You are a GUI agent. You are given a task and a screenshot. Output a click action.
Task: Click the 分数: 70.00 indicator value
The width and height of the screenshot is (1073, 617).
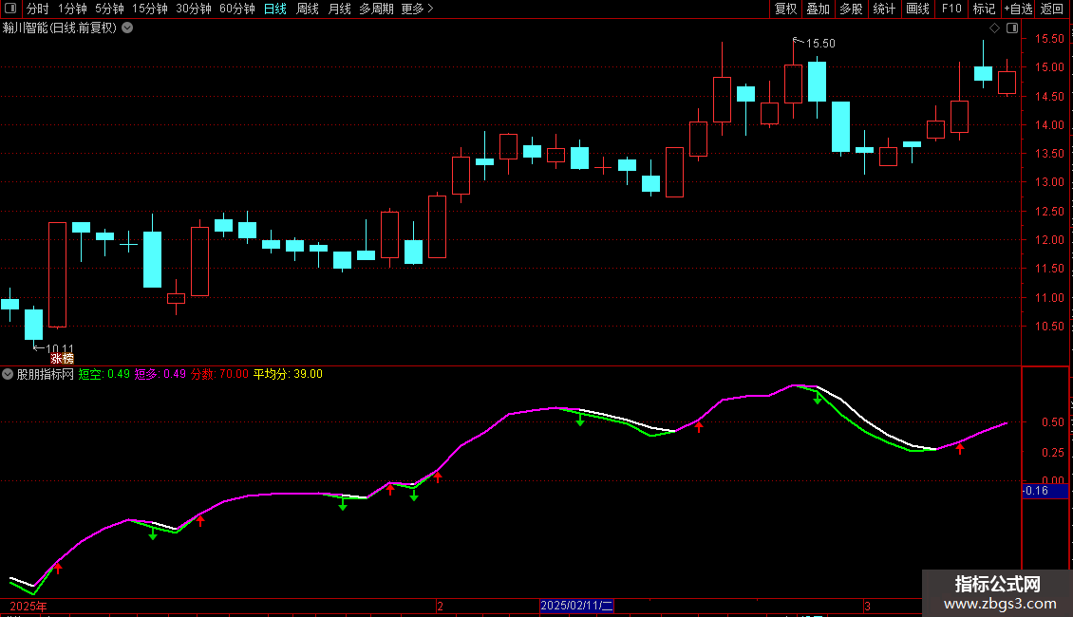(219, 374)
